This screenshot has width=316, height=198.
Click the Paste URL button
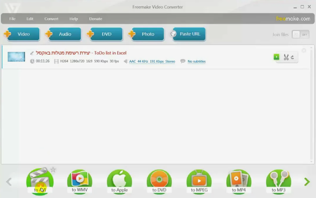click(188, 34)
